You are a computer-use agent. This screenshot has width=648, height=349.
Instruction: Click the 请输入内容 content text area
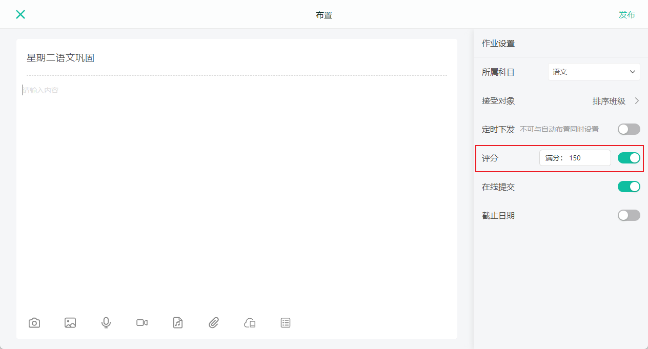point(237,195)
